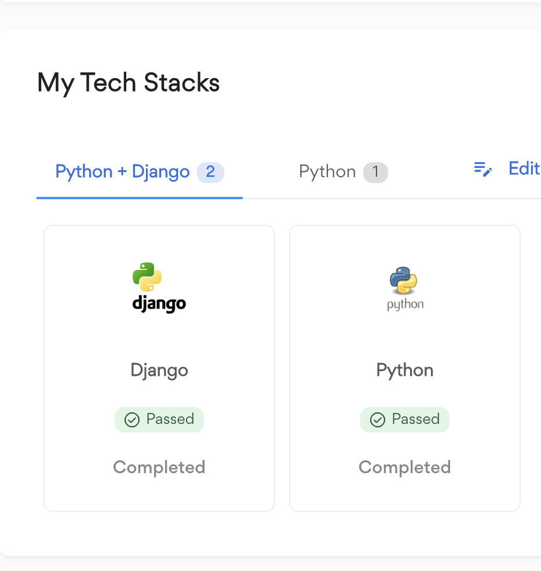Image resolution: width=541 pixels, height=571 pixels.
Task: Switch to the Python + Django tab
Action: (140, 172)
